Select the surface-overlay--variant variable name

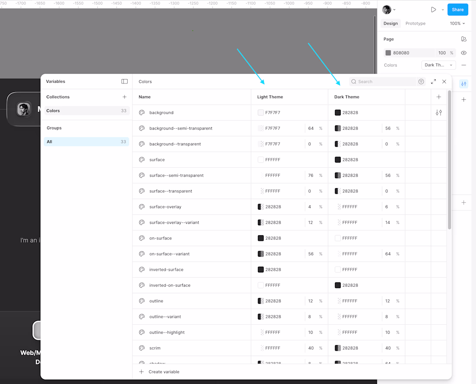(x=174, y=222)
